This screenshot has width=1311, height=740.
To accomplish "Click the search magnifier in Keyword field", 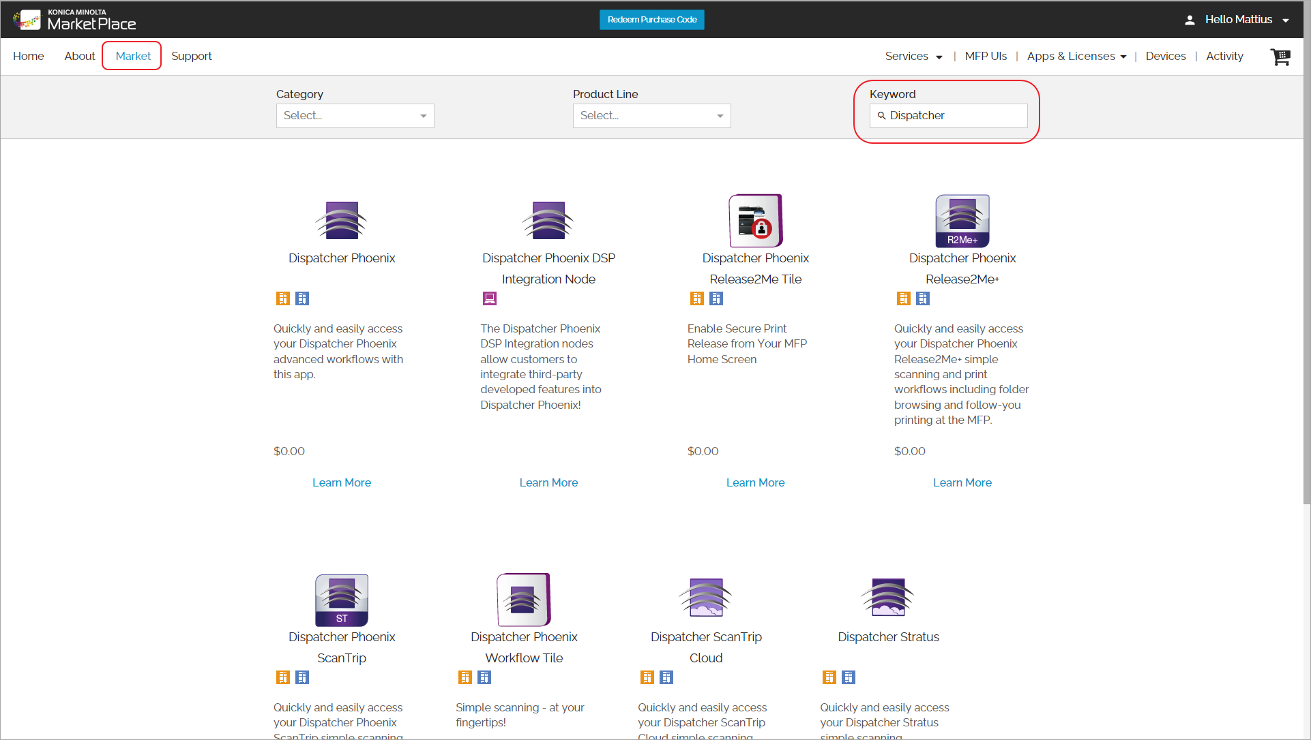I will pyautogui.click(x=881, y=116).
